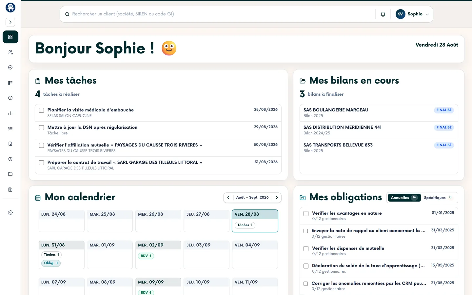Go to next calendar period
472x295 pixels.
[x=277, y=198]
